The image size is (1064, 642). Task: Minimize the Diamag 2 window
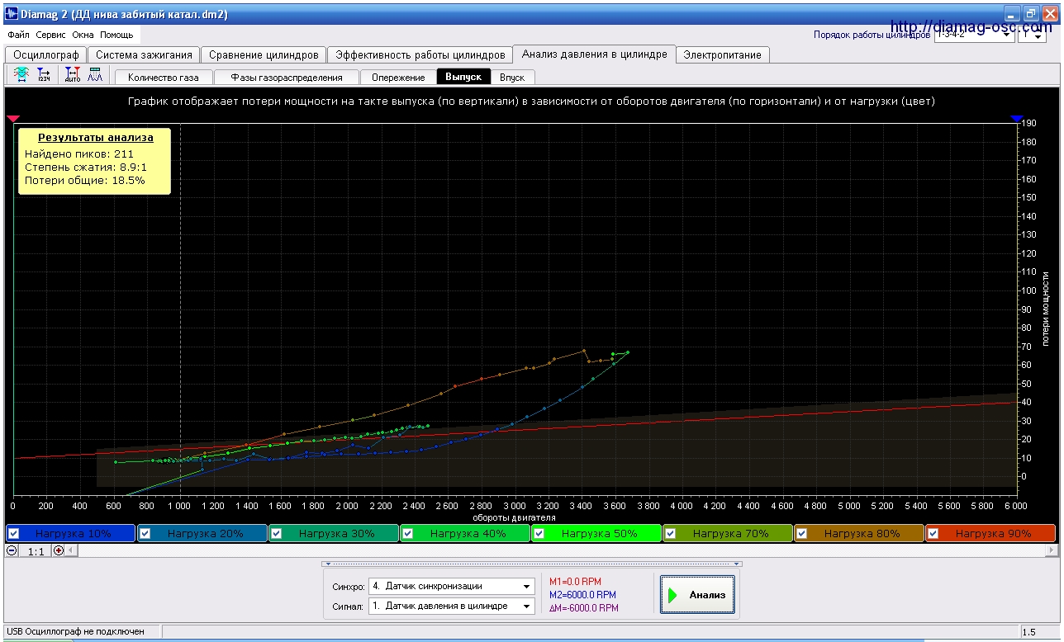(1014, 14)
